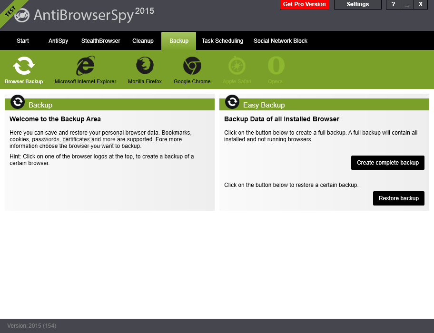Click the greyed Opera browser icon
The width and height of the screenshot is (434, 333).
(276, 66)
